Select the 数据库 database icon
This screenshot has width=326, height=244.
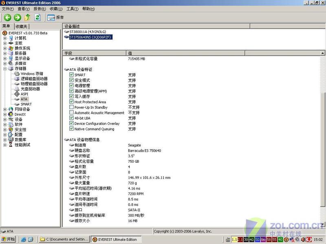point(11,139)
